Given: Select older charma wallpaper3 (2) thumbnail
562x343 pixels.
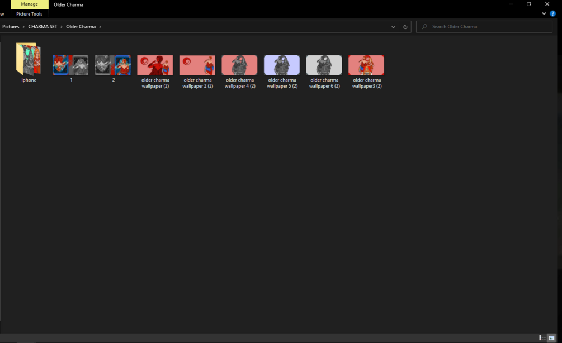Looking at the screenshot, I should (367, 65).
